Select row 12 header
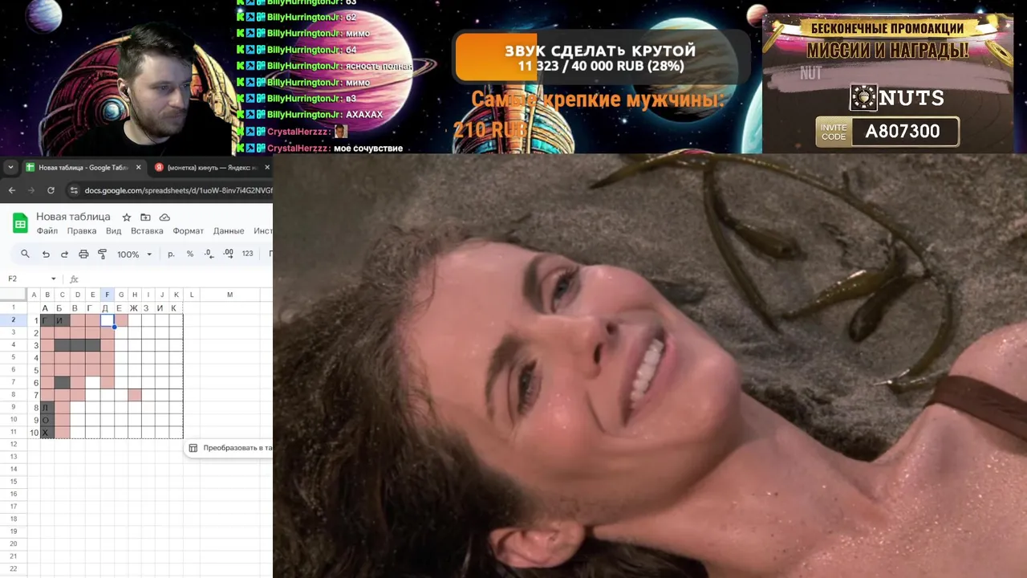 pyautogui.click(x=14, y=444)
